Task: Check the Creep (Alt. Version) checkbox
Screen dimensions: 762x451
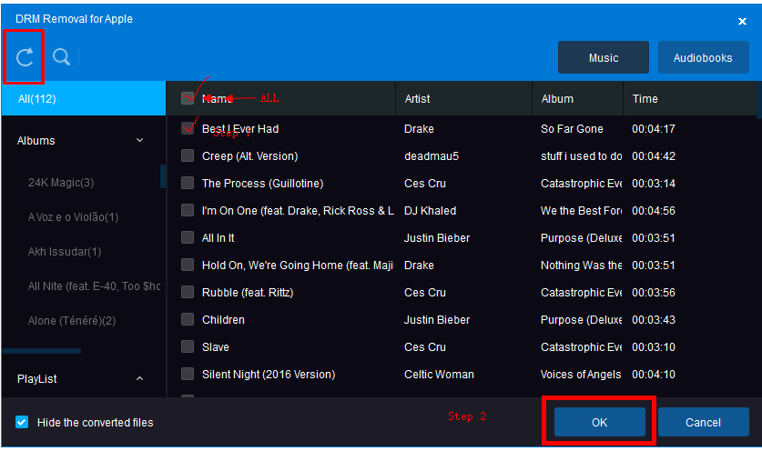Action: (x=188, y=155)
